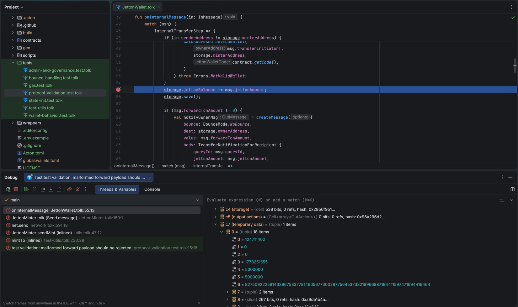Click the Step Out icon
The height and width of the screenshot is (307, 518).
[59, 189]
